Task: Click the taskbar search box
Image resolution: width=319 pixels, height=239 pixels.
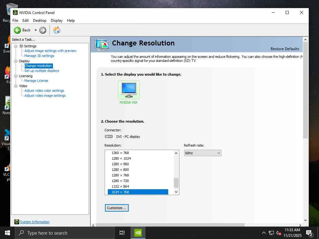Action: click(x=65, y=233)
